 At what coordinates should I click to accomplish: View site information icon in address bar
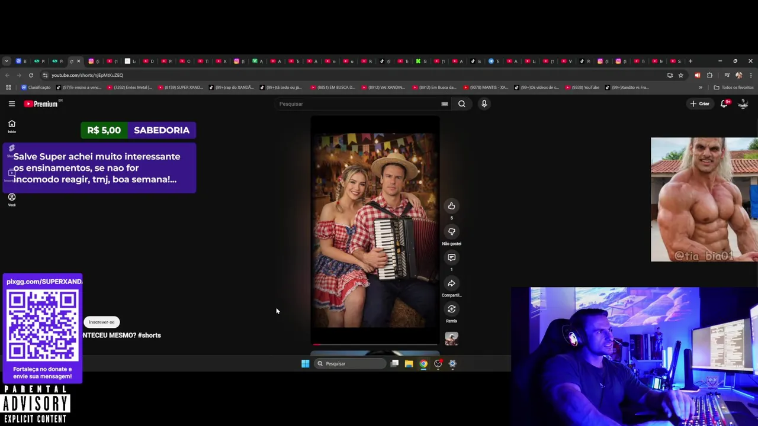pyautogui.click(x=45, y=75)
